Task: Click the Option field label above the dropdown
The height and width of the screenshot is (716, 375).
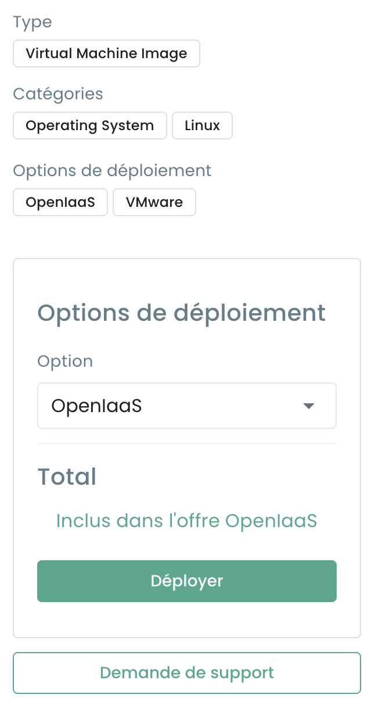Action: [x=65, y=361]
